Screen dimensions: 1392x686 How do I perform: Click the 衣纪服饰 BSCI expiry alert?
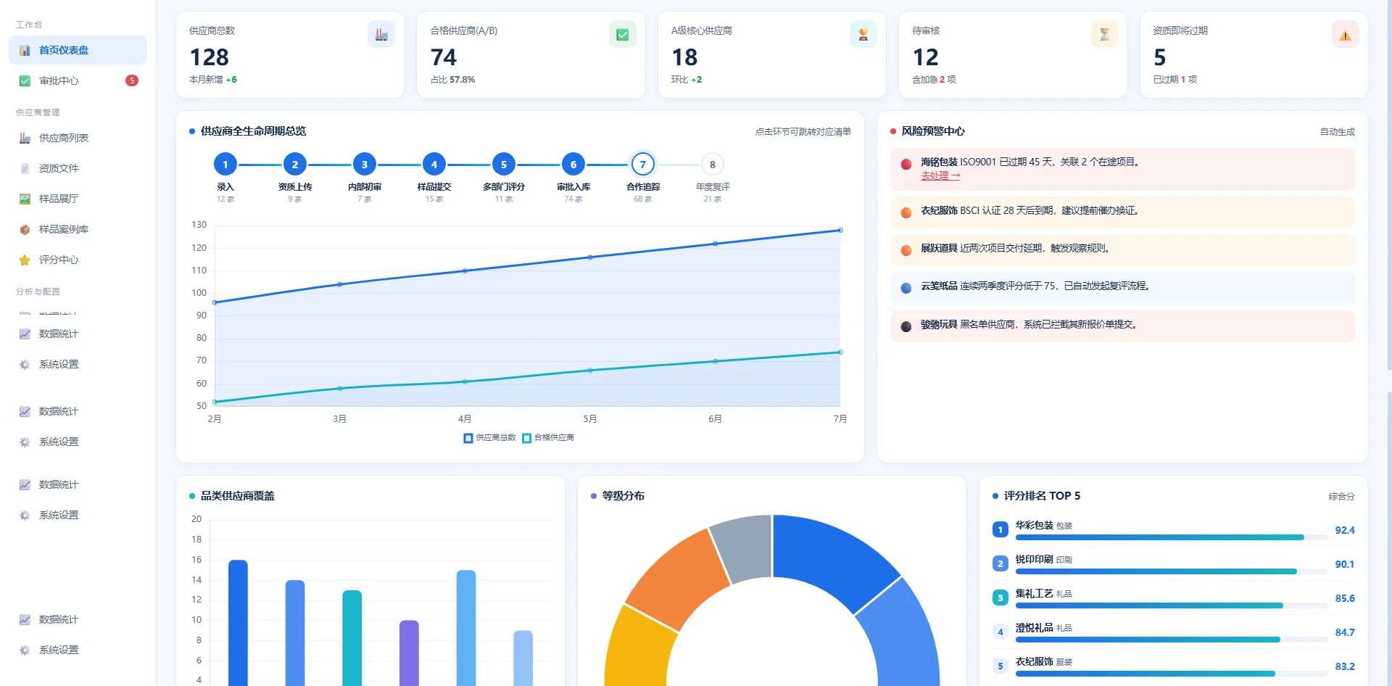(x=1122, y=211)
